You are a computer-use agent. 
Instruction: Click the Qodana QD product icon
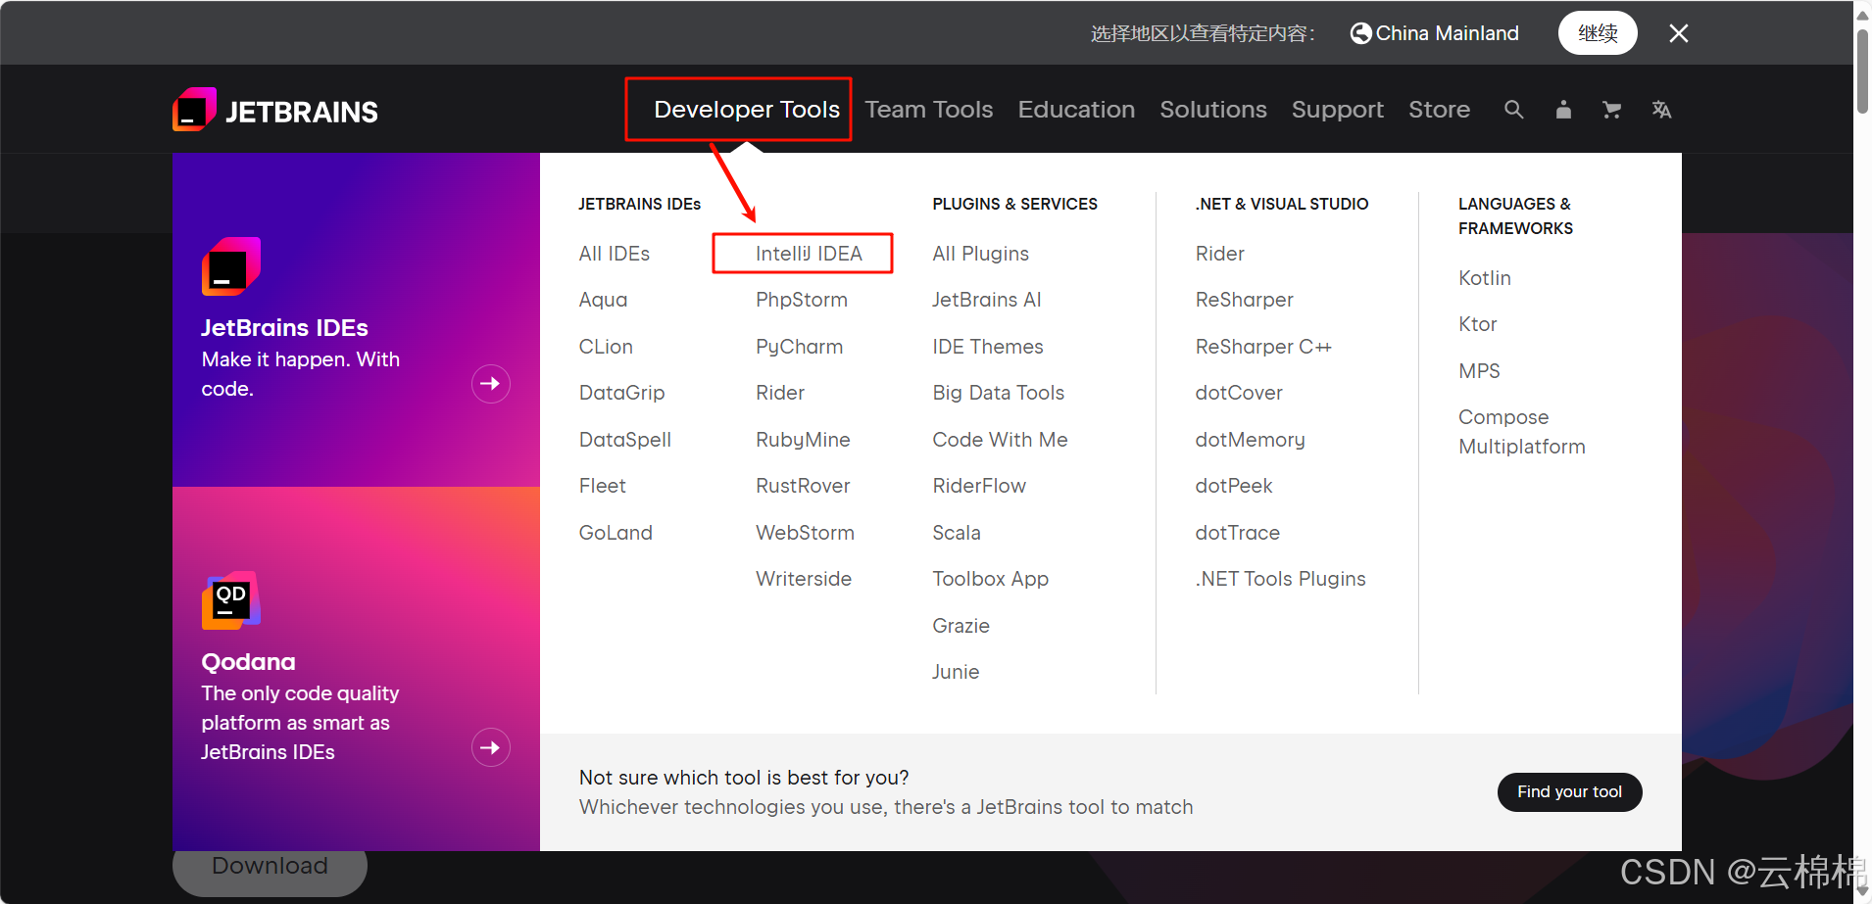tap(231, 600)
